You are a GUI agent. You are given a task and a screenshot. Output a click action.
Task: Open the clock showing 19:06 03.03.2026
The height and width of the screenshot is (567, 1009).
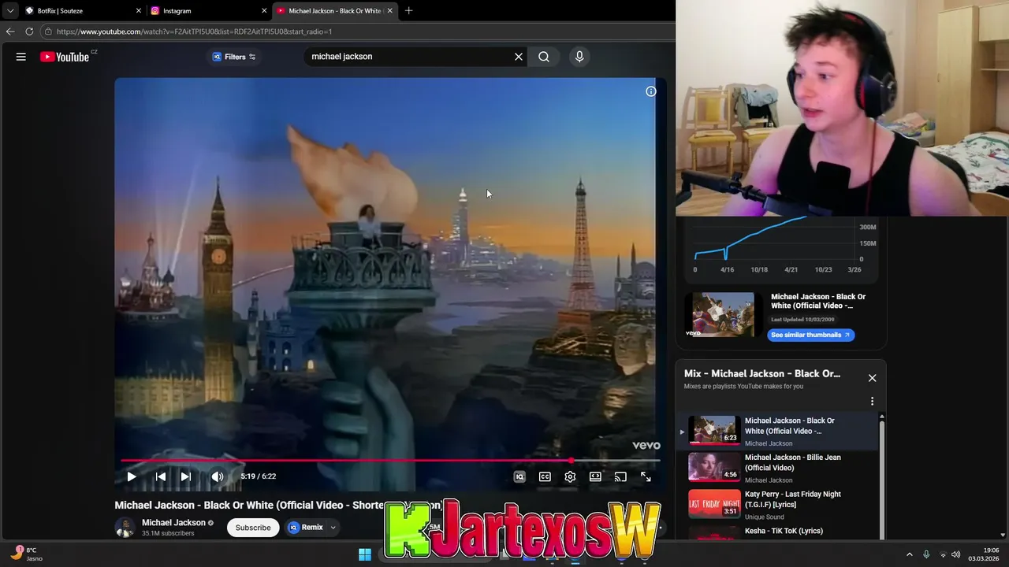click(x=985, y=554)
